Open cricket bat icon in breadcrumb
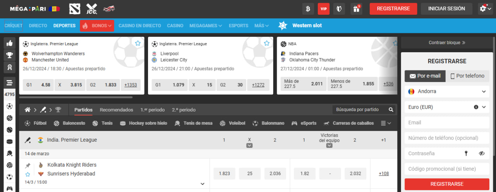 click(43, 110)
